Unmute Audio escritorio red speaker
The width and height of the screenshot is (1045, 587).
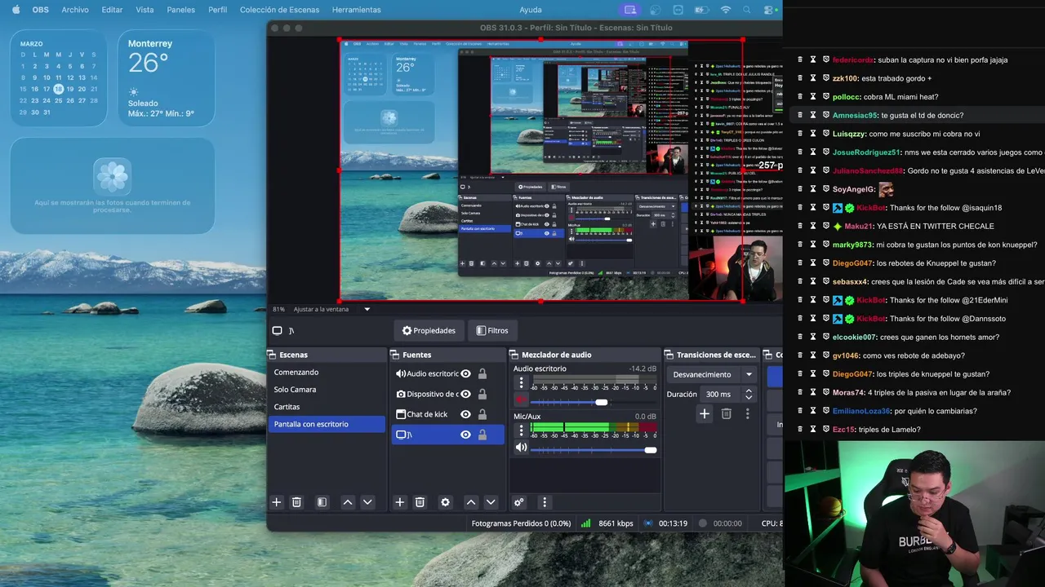[x=521, y=400]
